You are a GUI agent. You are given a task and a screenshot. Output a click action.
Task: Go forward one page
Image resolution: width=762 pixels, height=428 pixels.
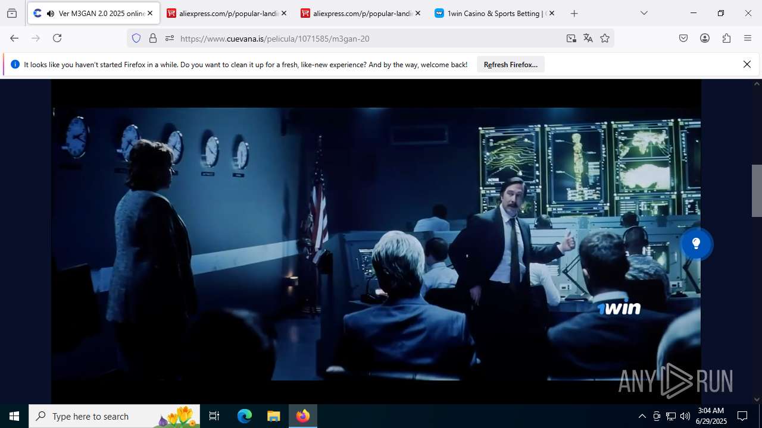click(x=36, y=38)
